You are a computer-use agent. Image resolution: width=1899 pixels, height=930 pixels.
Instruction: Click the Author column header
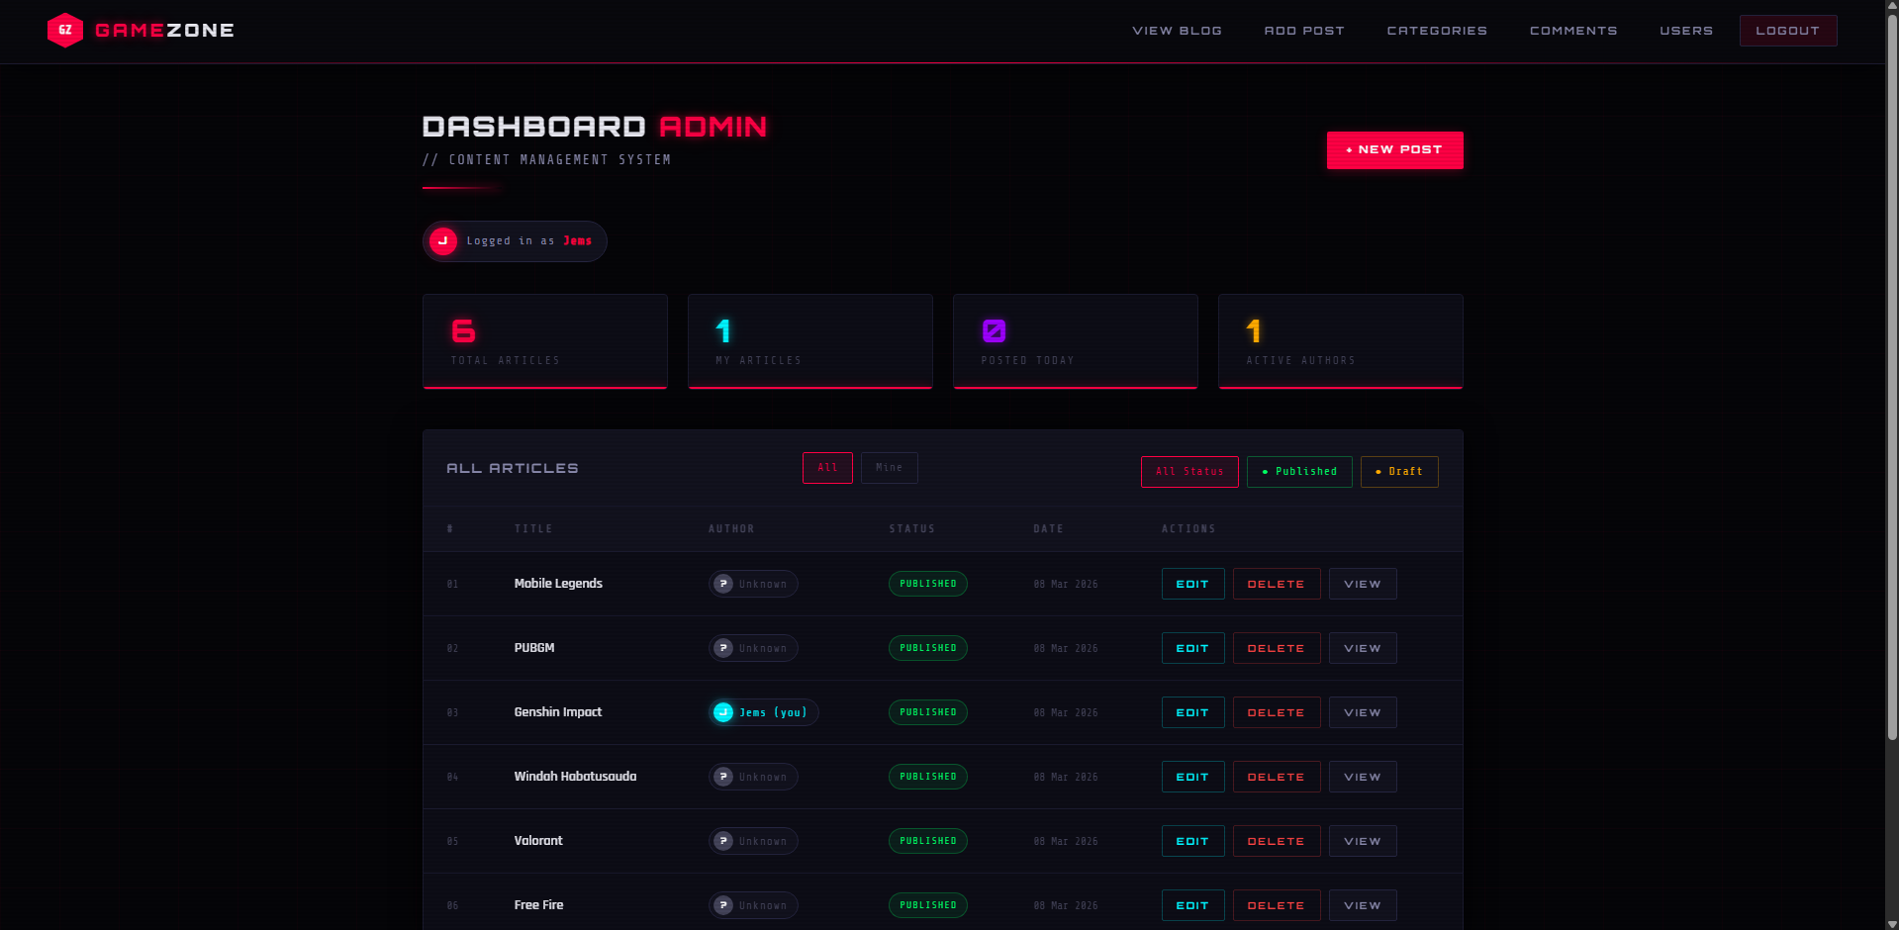[731, 529]
